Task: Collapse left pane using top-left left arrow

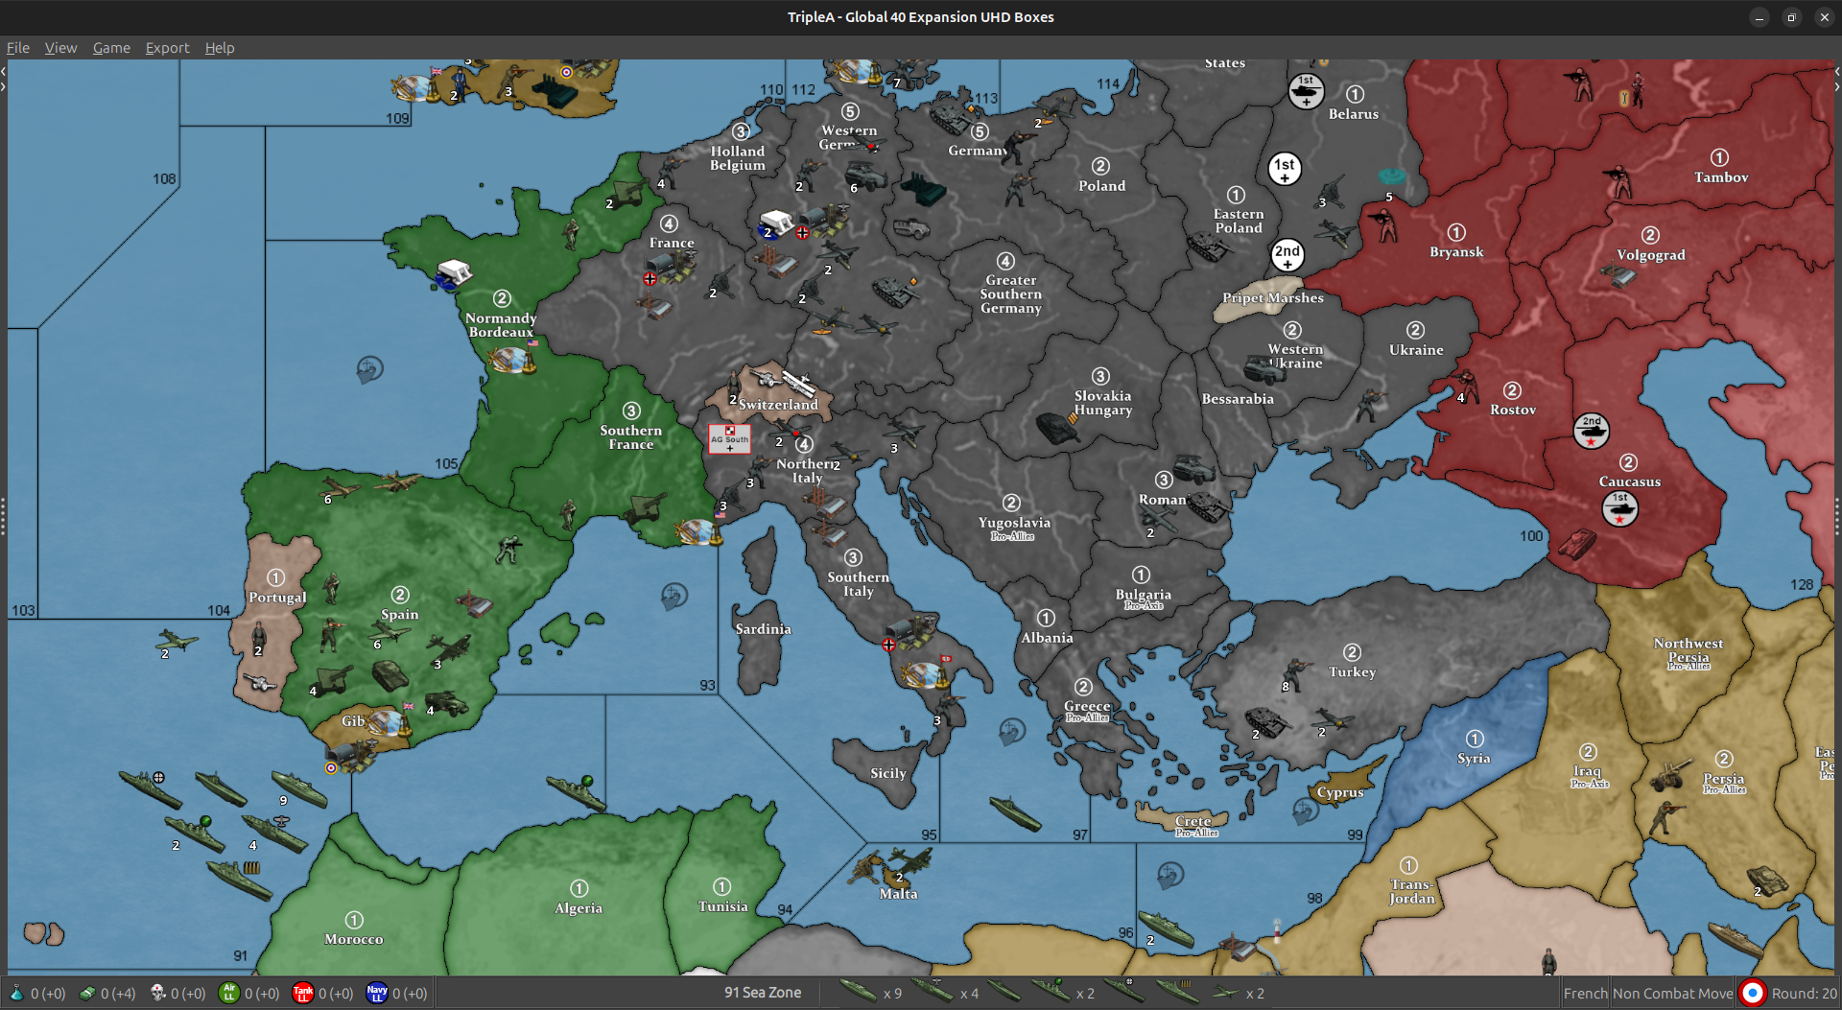Action: tap(4, 71)
